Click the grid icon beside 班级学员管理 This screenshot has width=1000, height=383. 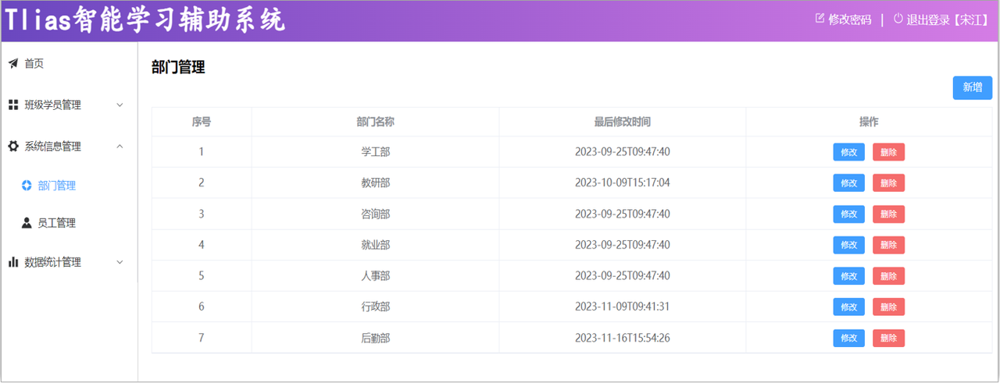pos(13,105)
